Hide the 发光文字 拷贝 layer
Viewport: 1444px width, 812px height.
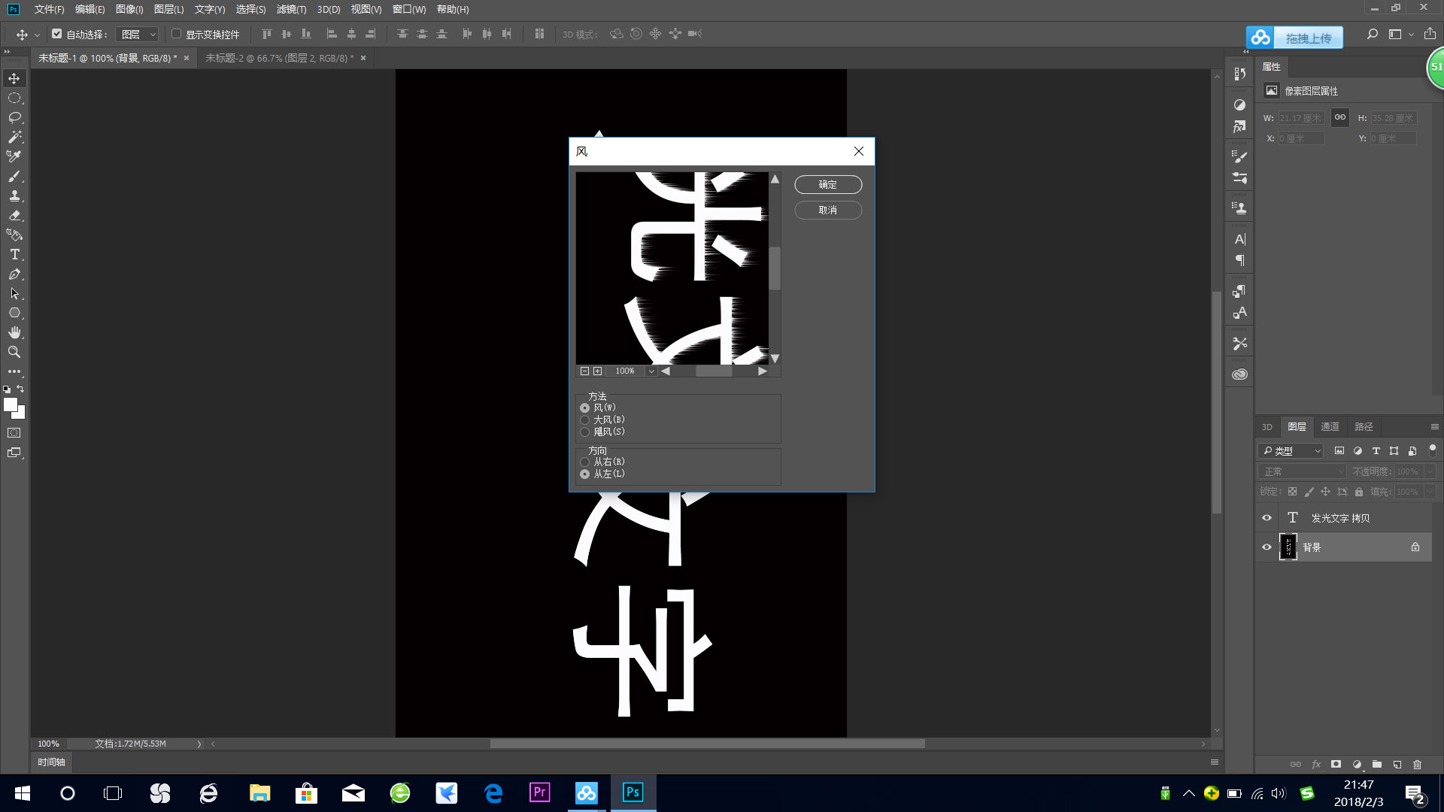coord(1267,517)
